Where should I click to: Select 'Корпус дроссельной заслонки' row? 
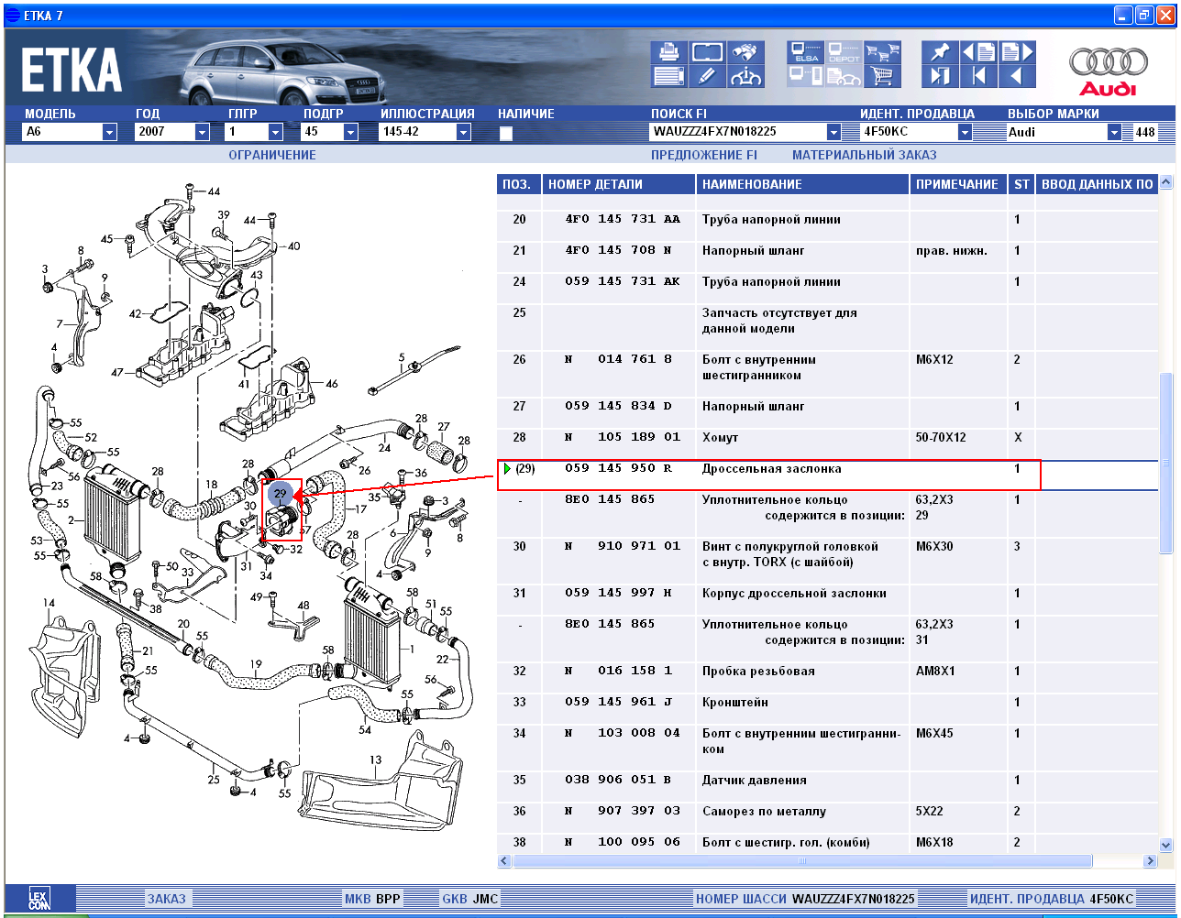(x=828, y=600)
